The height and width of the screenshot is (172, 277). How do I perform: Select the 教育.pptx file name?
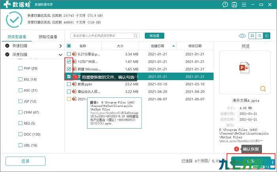tap(85, 84)
